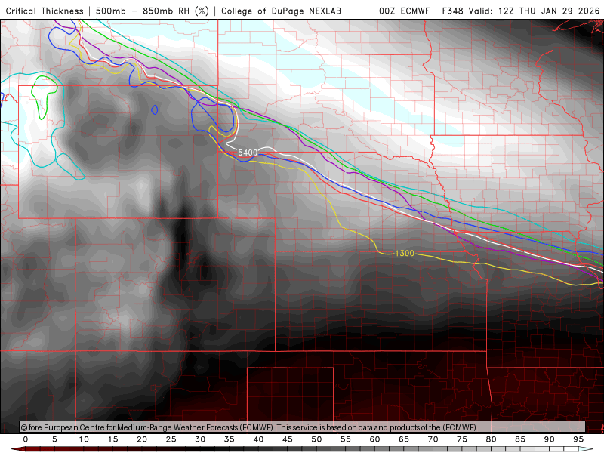
Task: Click the "80" colorbar scale value
Action: click(492, 439)
